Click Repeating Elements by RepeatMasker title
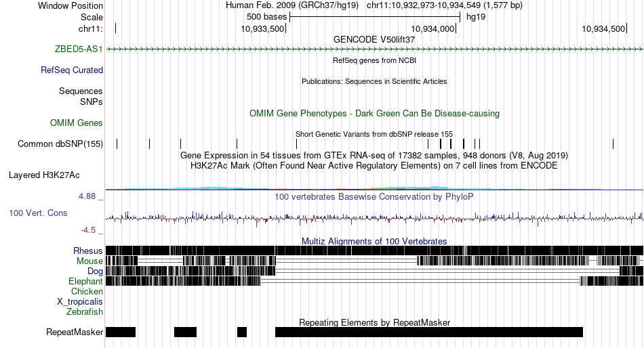Viewport: 644px width, 348px height. click(x=374, y=322)
